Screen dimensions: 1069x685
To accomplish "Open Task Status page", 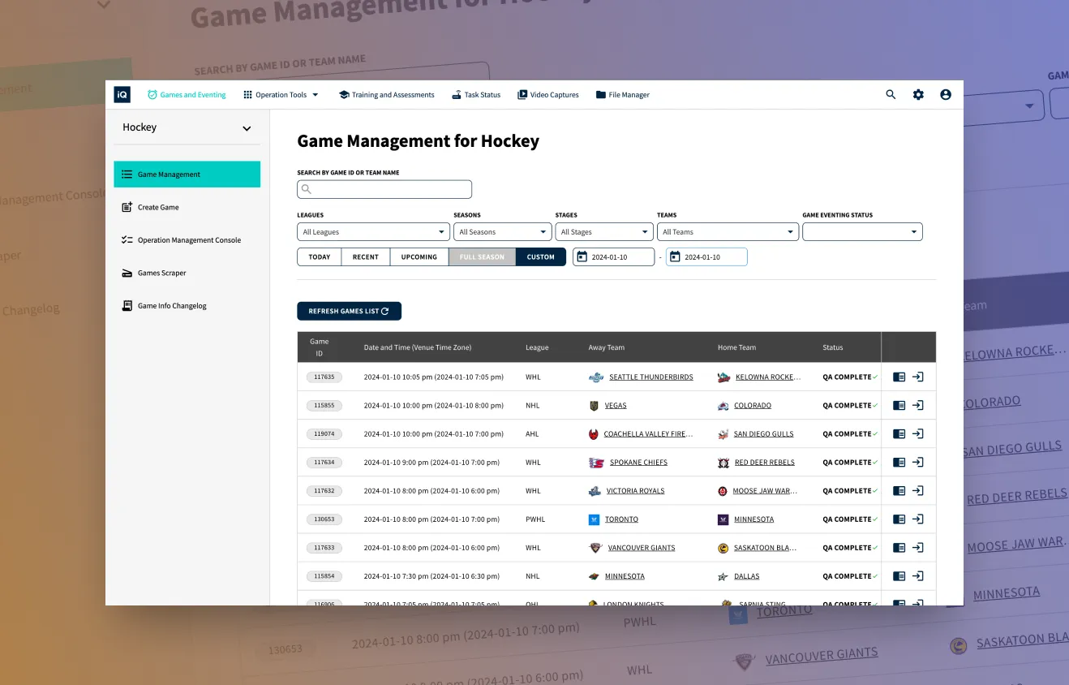I will (476, 95).
